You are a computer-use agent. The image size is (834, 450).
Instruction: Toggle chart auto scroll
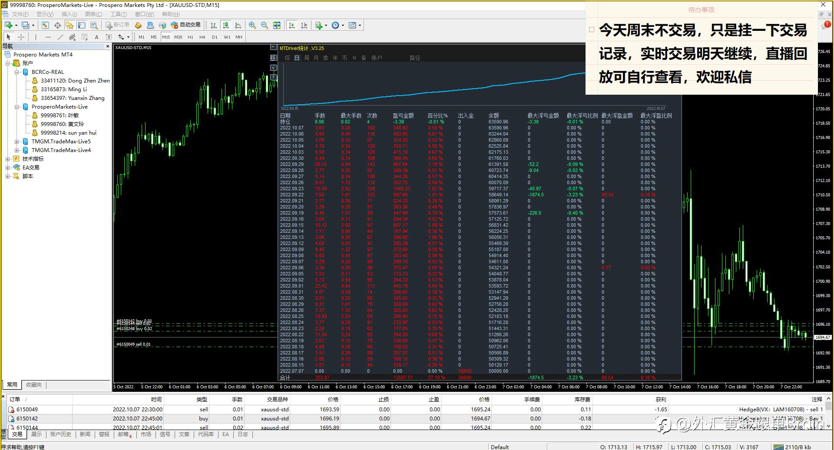click(x=292, y=25)
